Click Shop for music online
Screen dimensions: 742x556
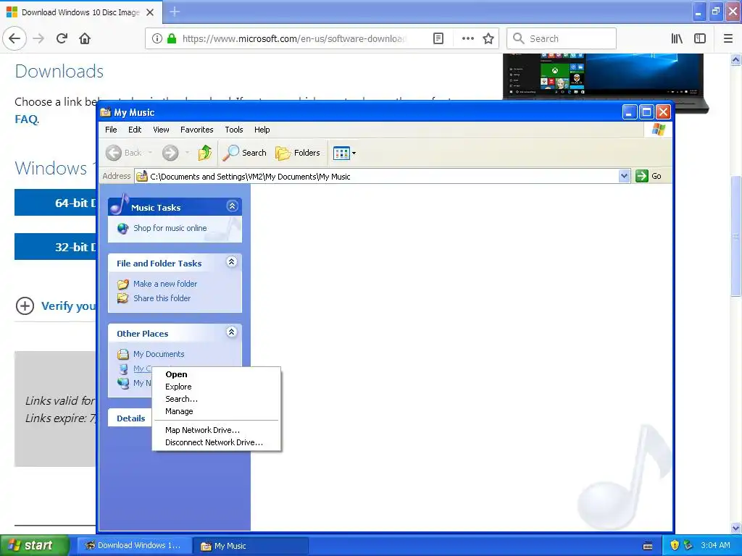[x=170, y=228]
